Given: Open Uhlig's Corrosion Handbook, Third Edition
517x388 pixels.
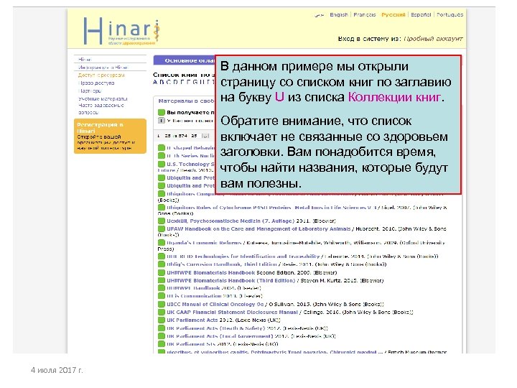Looking at the screenshot, I should point(222,264).
